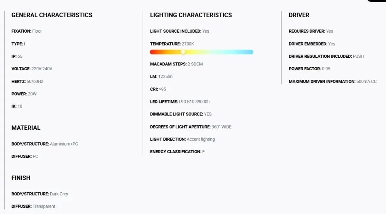Click the Body/Structure Dark Grey finish entry

tap(40, 194)
